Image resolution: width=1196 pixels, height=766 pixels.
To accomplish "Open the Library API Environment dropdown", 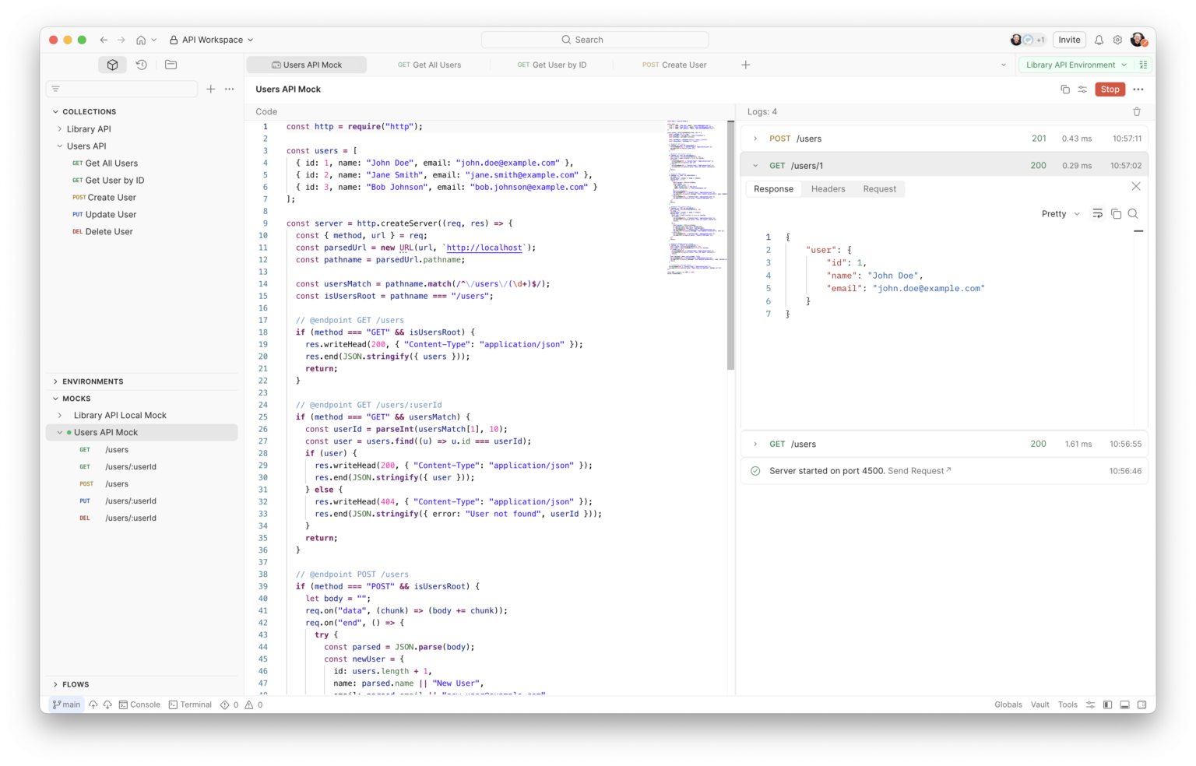I will (x=1076, y=65).
